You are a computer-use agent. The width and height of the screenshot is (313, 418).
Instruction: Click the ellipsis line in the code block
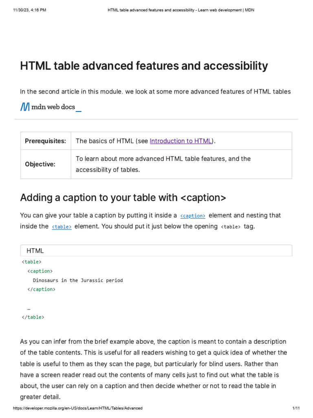tap(29, 308)
